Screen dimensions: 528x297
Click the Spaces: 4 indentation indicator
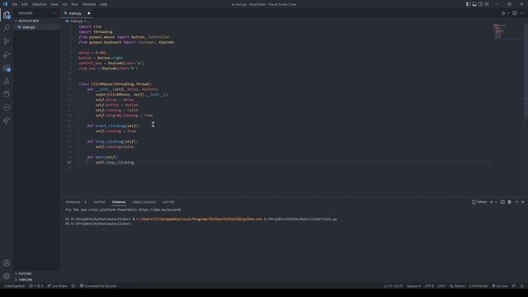[413, 286]
